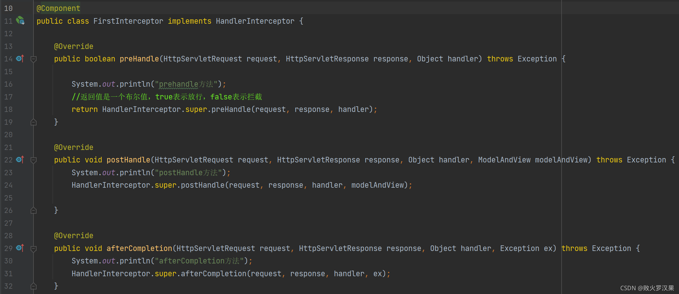Click the ModelAndView type on line 22
This screenshot has height=294, width=679.
point(504,160)
